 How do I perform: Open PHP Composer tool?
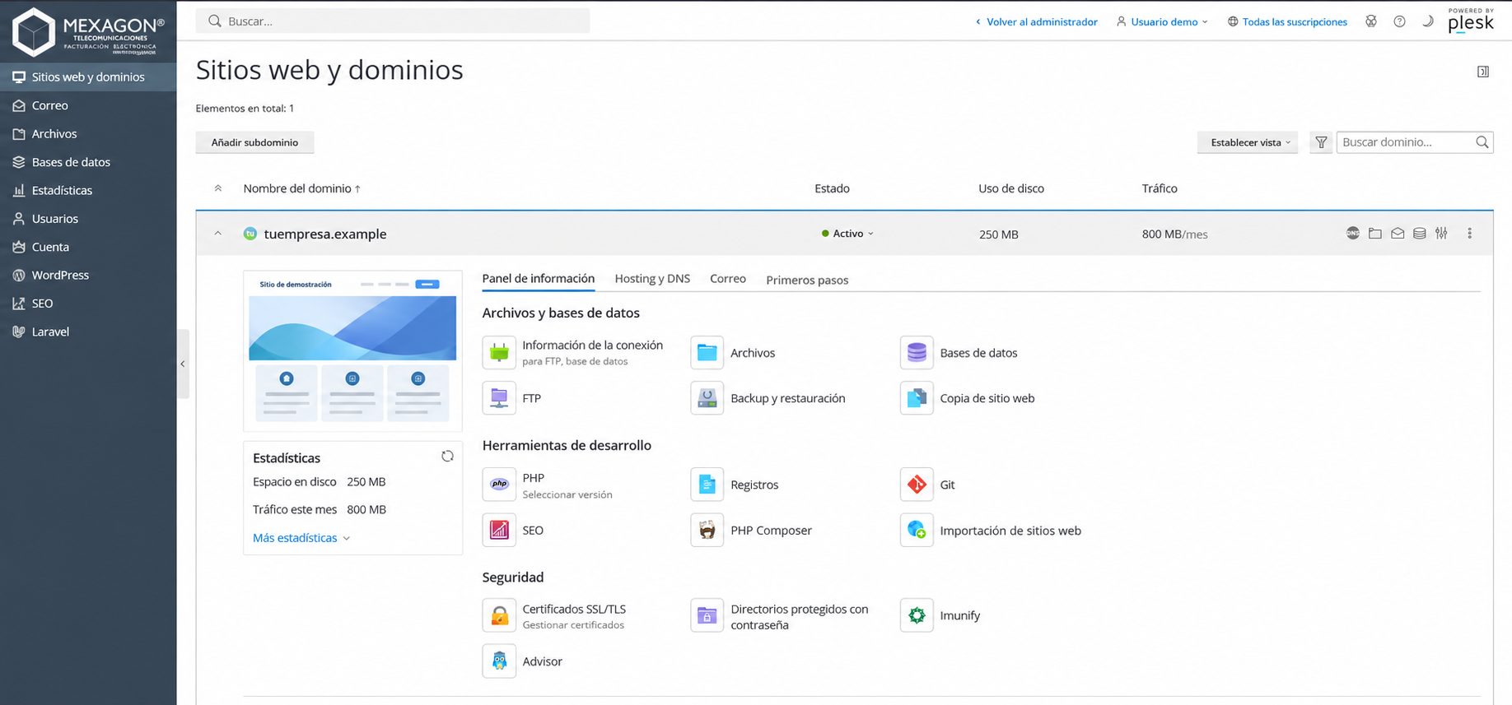(752, 531)
